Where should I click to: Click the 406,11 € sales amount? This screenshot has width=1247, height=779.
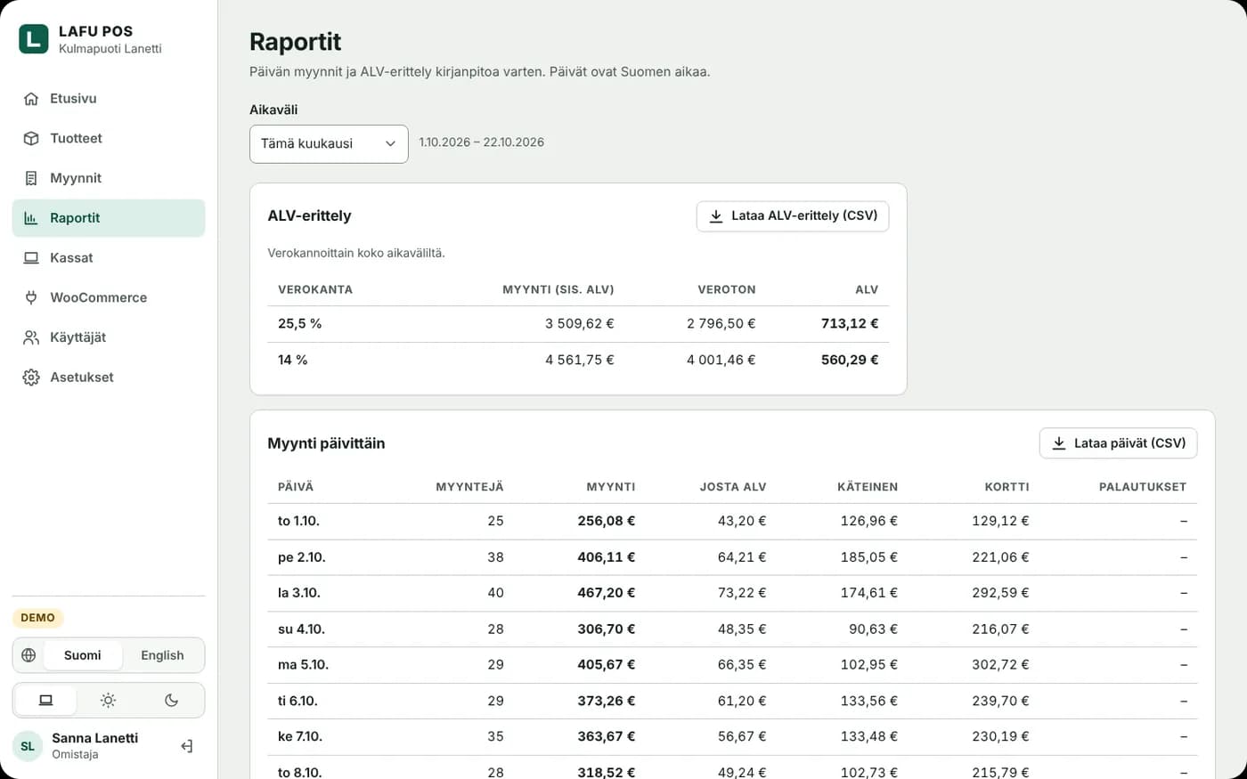tap(607, 557)
